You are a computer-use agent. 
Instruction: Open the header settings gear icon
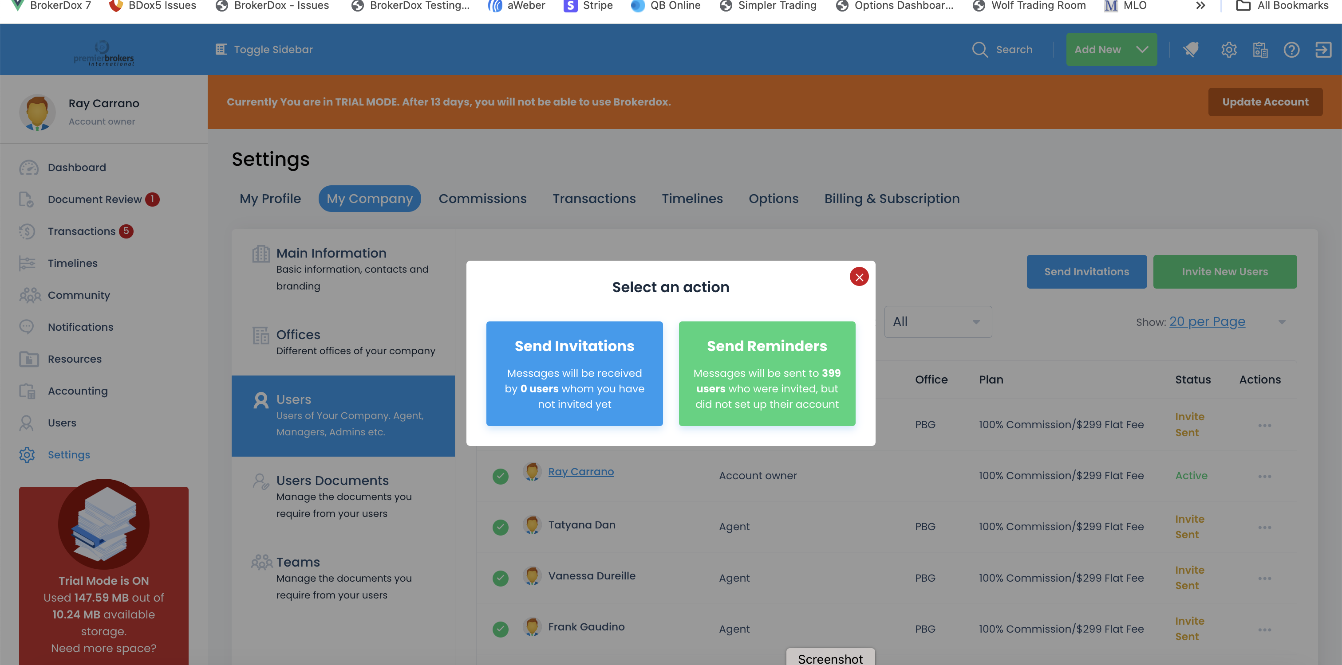point(1228,50)
